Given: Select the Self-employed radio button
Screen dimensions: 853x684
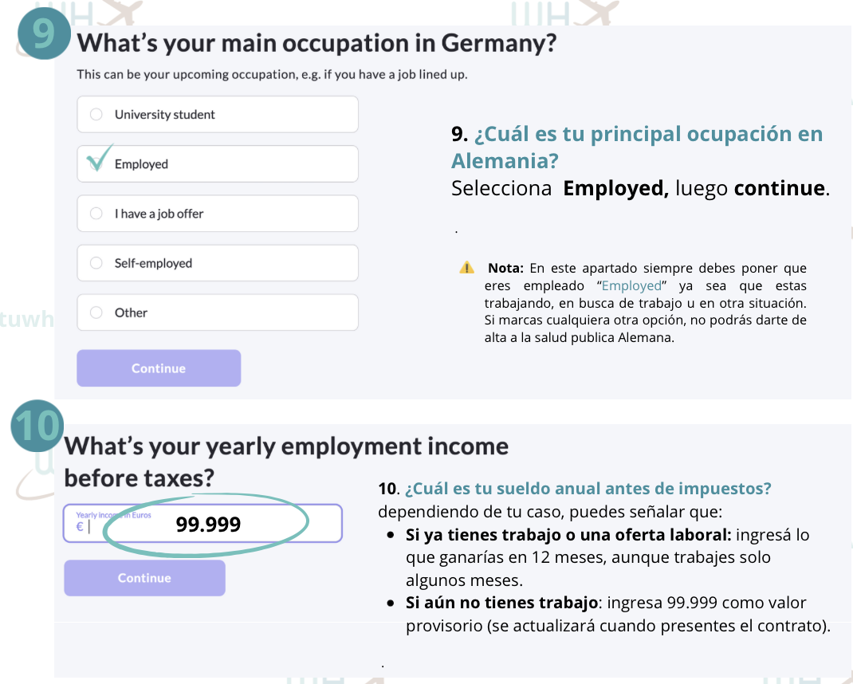Looking at the screenshot, I should pos(96,263).
